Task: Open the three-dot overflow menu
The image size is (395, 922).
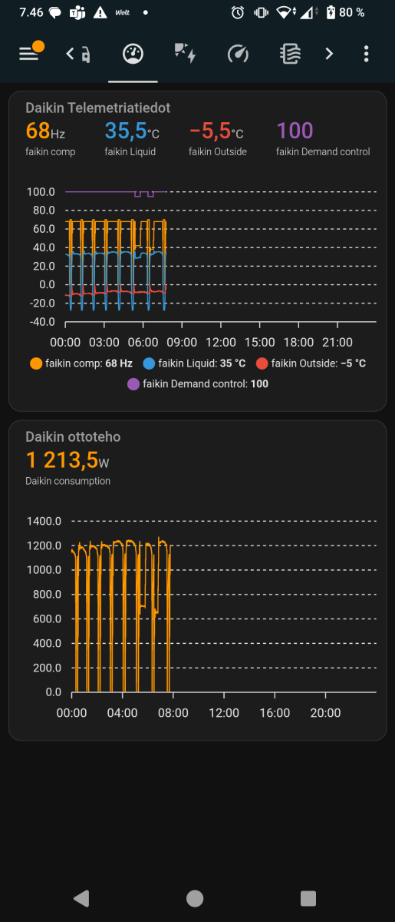Action: [367, 54]
